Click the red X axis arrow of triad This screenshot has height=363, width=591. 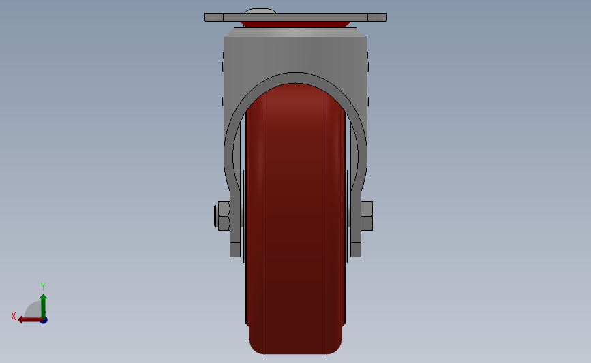tap(30, 320)
